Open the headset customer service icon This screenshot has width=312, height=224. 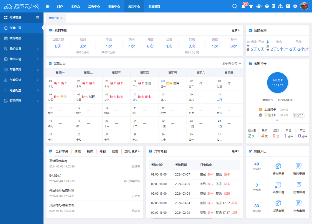point(259,6)
